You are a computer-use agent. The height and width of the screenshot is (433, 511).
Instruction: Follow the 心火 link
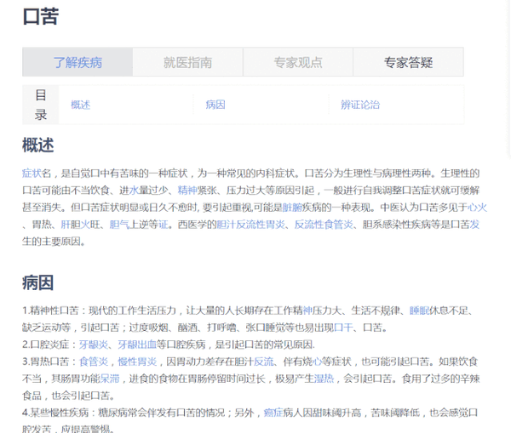point(477,208)
